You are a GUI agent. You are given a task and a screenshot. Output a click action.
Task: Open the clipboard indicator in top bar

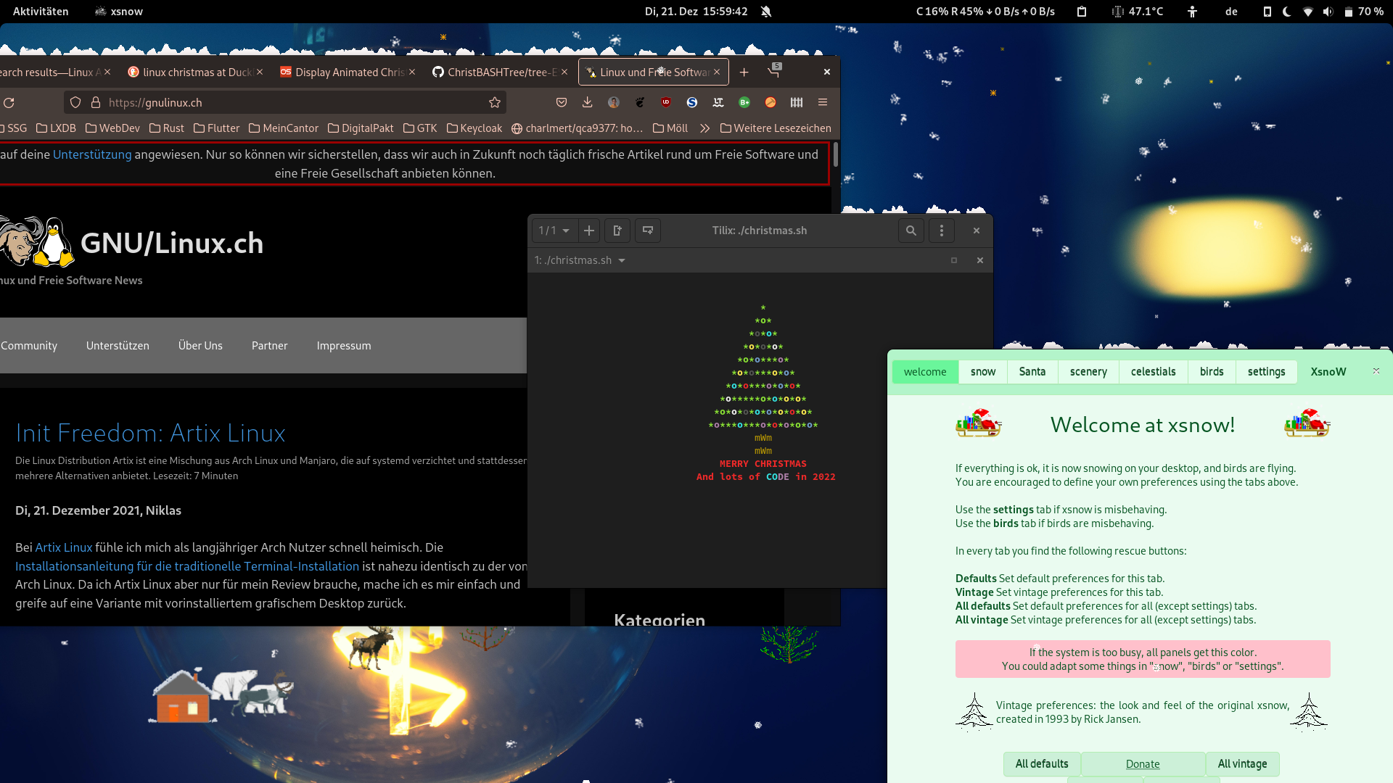pos(1082,12)
